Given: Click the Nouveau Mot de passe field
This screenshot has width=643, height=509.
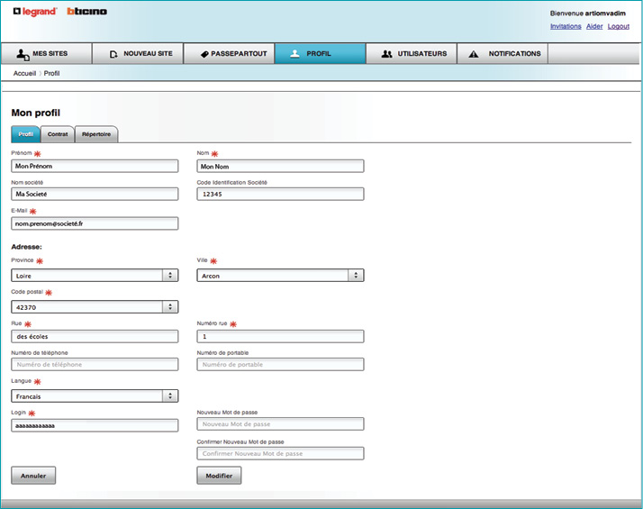Looking at the screenshot, I should pyautogui.click(x=280, y=423).
